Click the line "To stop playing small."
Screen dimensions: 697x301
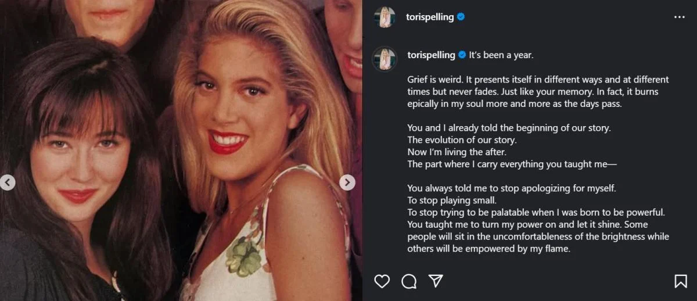(x=452, y=200)
